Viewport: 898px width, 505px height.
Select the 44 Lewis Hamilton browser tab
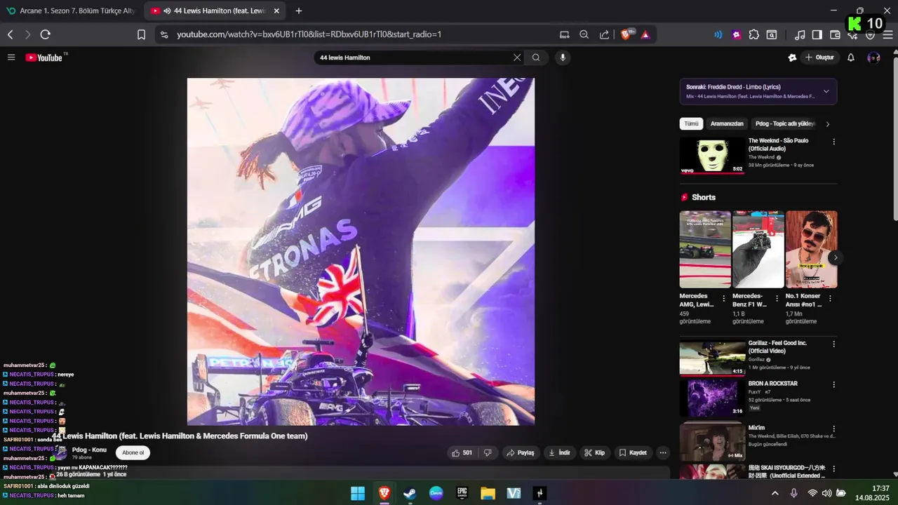[x=216, y=11]
